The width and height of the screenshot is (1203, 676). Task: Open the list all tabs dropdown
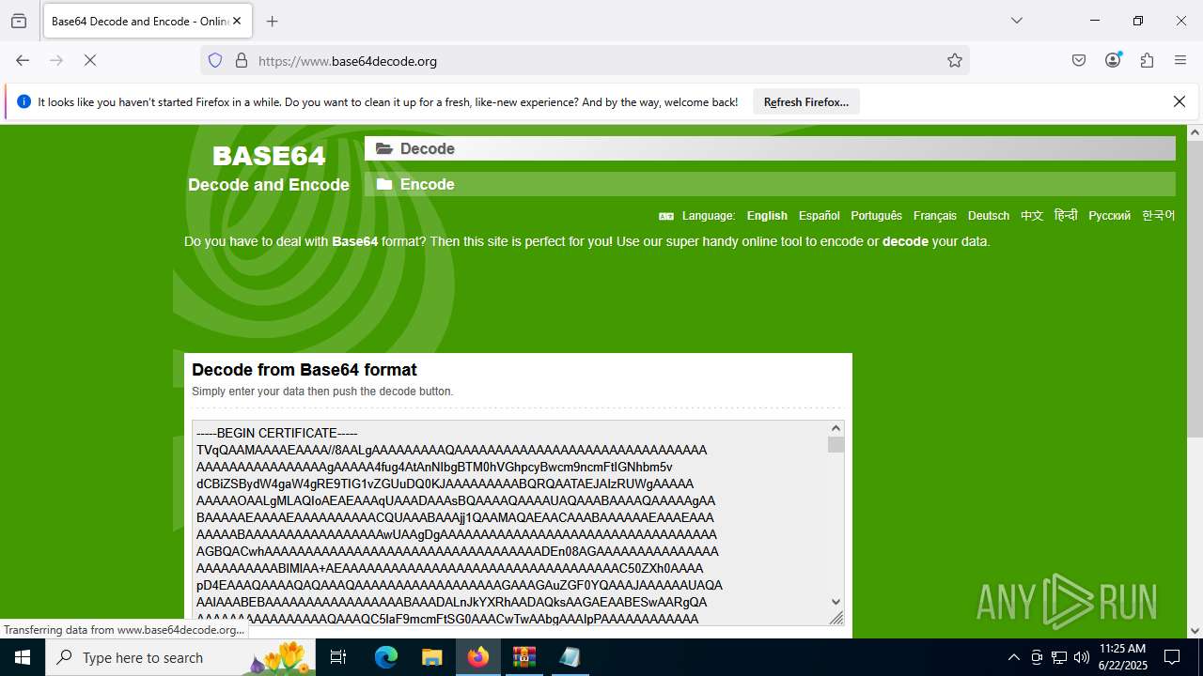[1016, 21]
